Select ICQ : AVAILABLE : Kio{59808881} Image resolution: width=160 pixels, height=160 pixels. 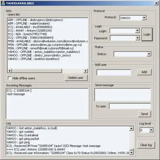click(x=30, y=27)
